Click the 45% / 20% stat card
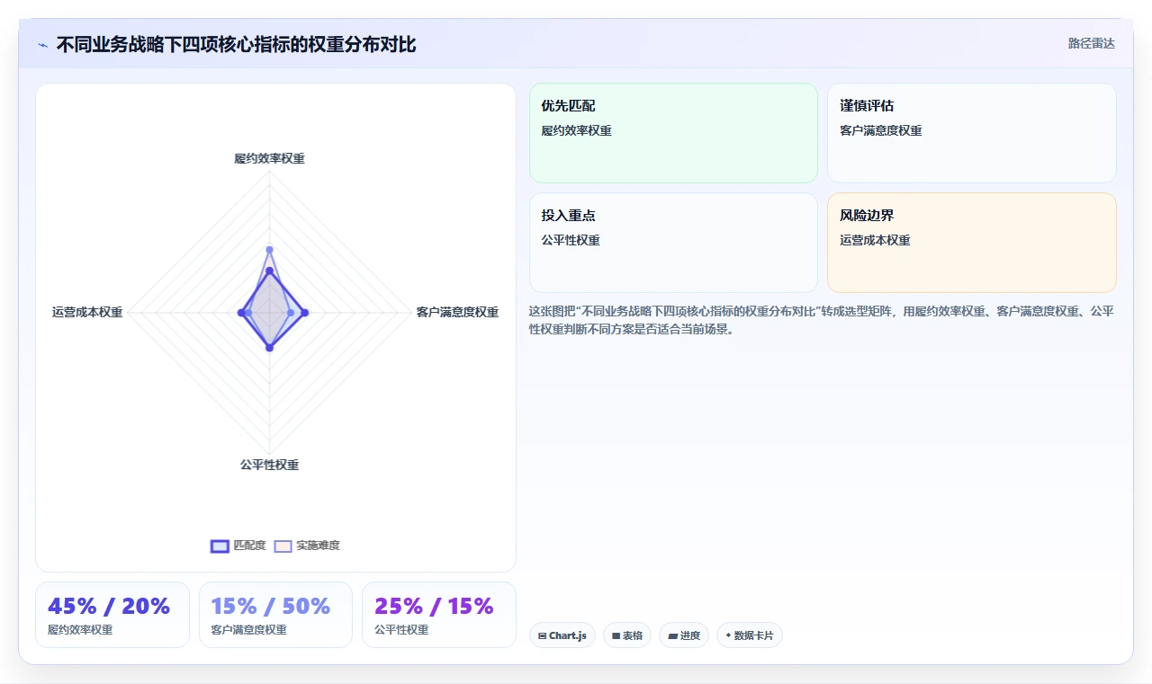This screenshot has width=1152, height=684. pos(112,615)
